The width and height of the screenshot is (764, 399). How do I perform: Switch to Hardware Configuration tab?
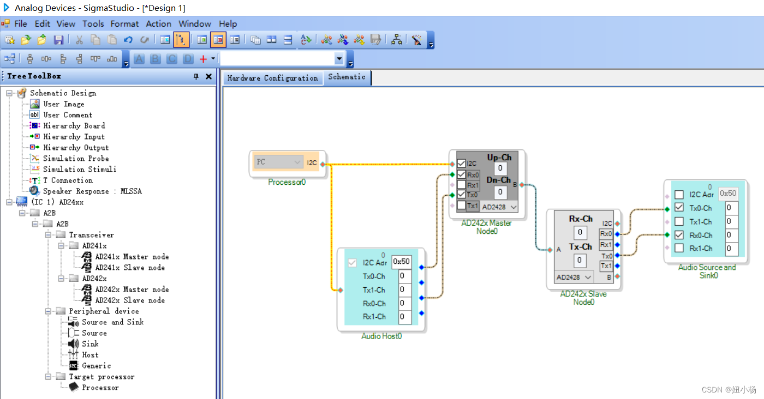click(x=273, y=78)
